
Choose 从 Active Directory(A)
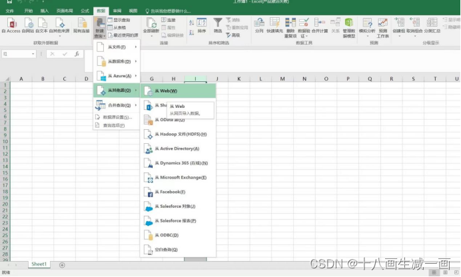pyautogui.click(x=178, y=148)
